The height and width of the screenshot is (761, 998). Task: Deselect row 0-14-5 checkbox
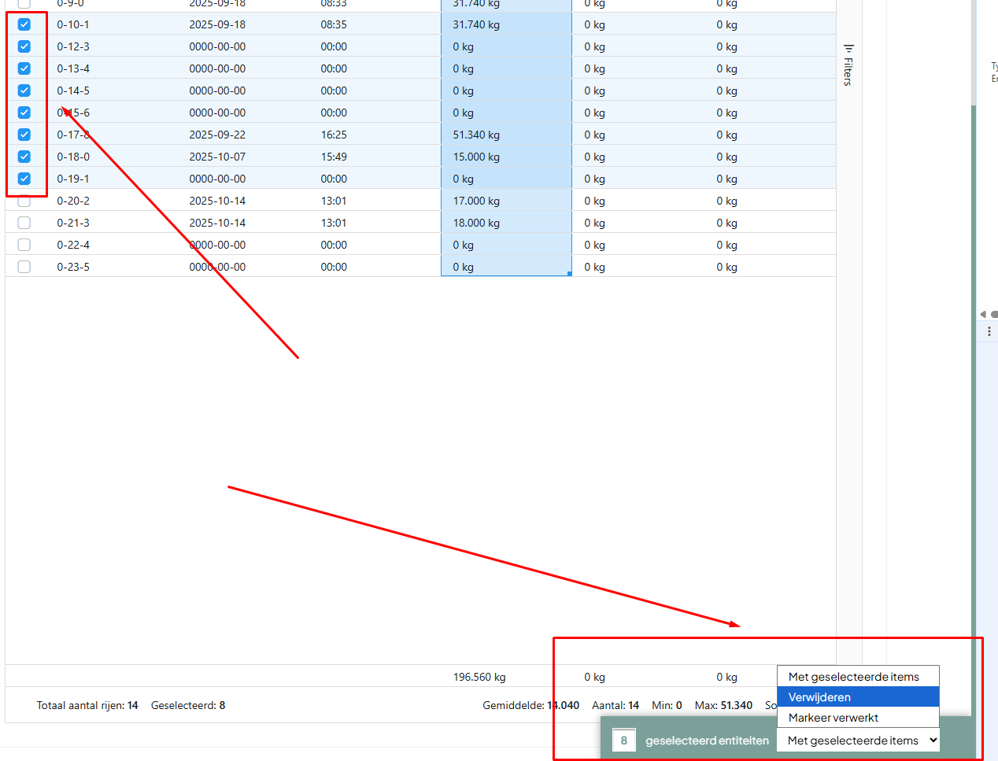[x=24, y=91]
